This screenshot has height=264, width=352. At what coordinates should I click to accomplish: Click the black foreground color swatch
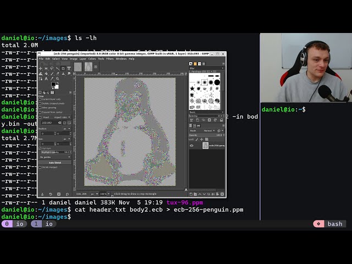pos(53,84)
